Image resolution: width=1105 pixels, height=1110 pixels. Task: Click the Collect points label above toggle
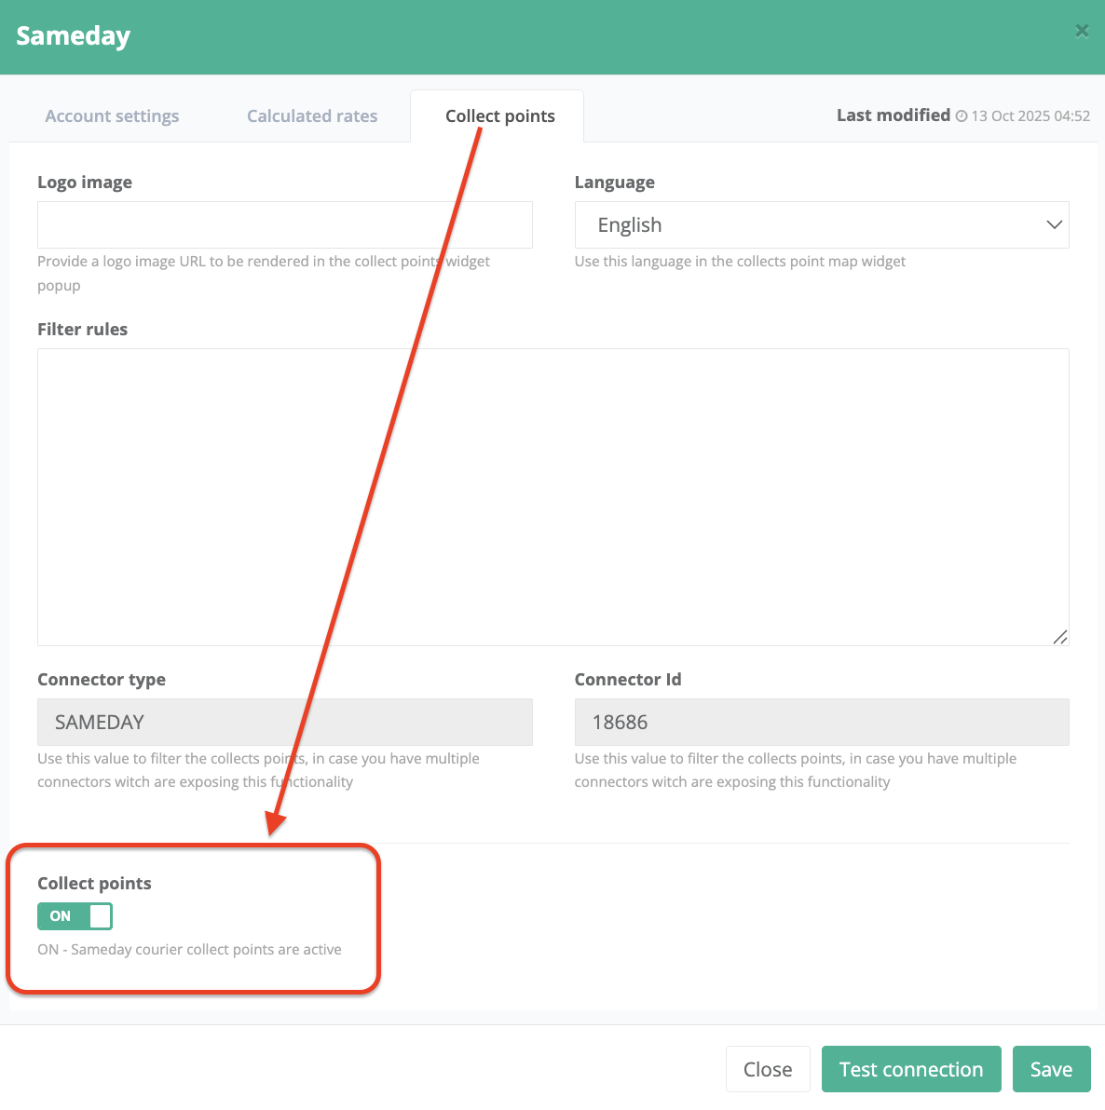coord(94,883)
